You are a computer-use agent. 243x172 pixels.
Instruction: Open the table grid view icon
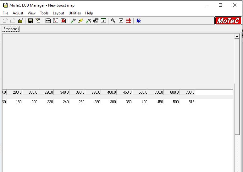point(48,21)
